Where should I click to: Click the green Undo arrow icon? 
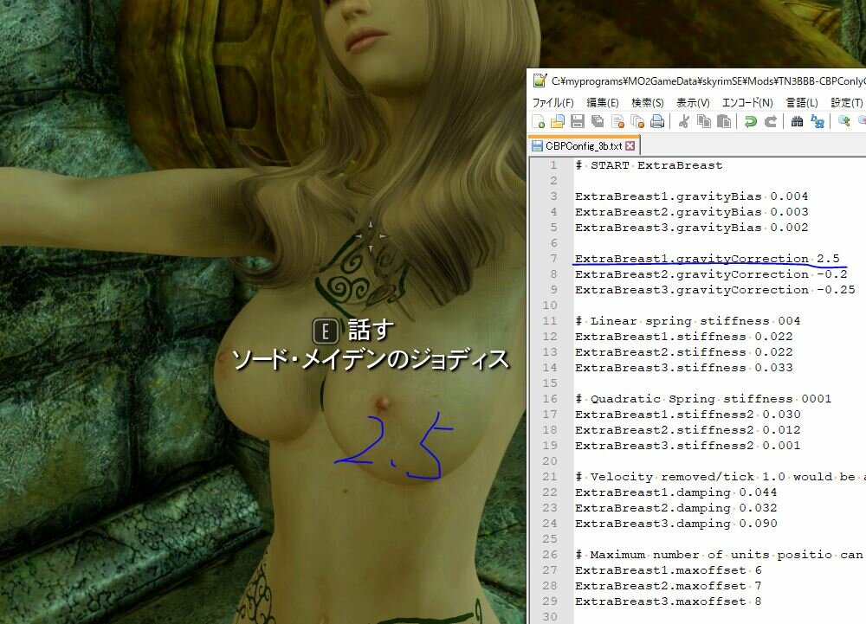pos(750,121)
